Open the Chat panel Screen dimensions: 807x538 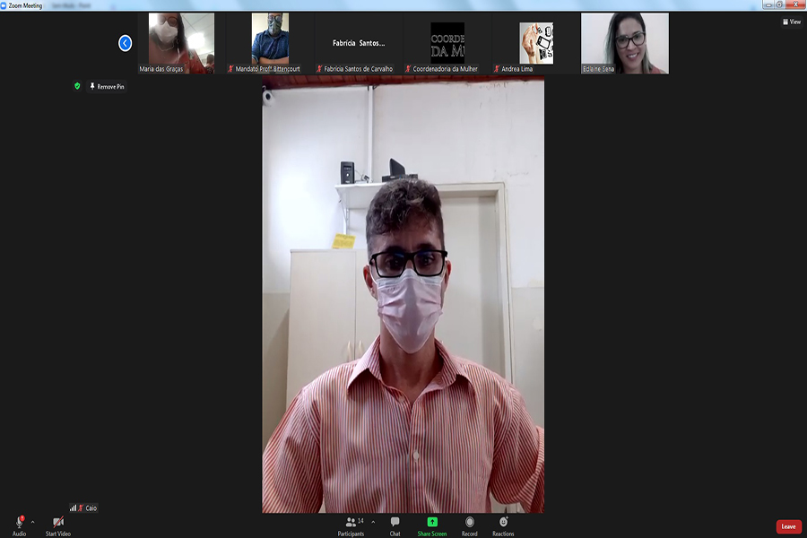point(395,522)
